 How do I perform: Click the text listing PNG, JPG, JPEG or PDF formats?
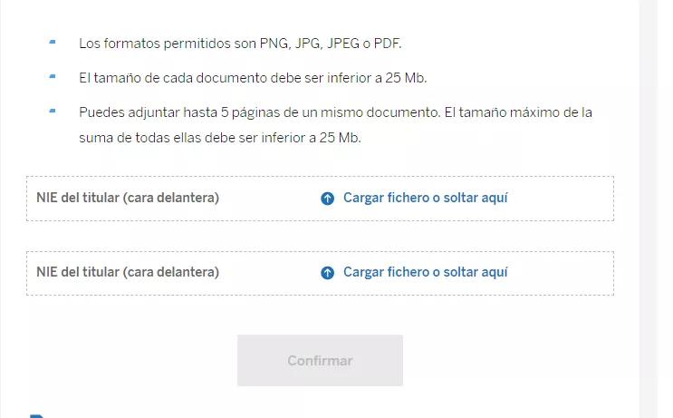pyautogui.click(x=240, y=44)
